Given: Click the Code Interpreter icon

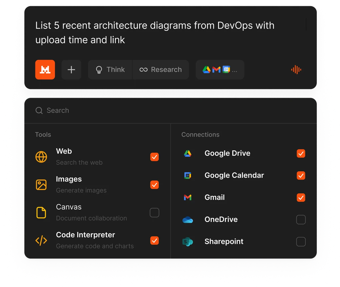Looking at the screenshot, I should pyautogui.click(x=41, y=240).
